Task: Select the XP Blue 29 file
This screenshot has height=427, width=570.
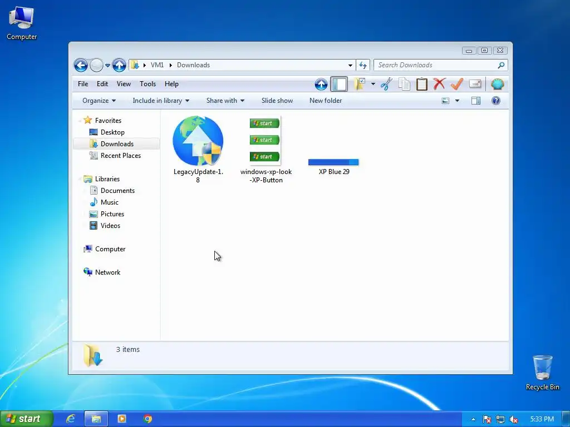Action: pyautogui.click(x=334, y=167)
